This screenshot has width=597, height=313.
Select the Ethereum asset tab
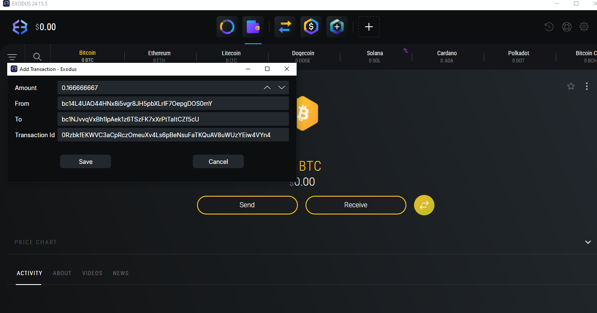pos(160,56)
